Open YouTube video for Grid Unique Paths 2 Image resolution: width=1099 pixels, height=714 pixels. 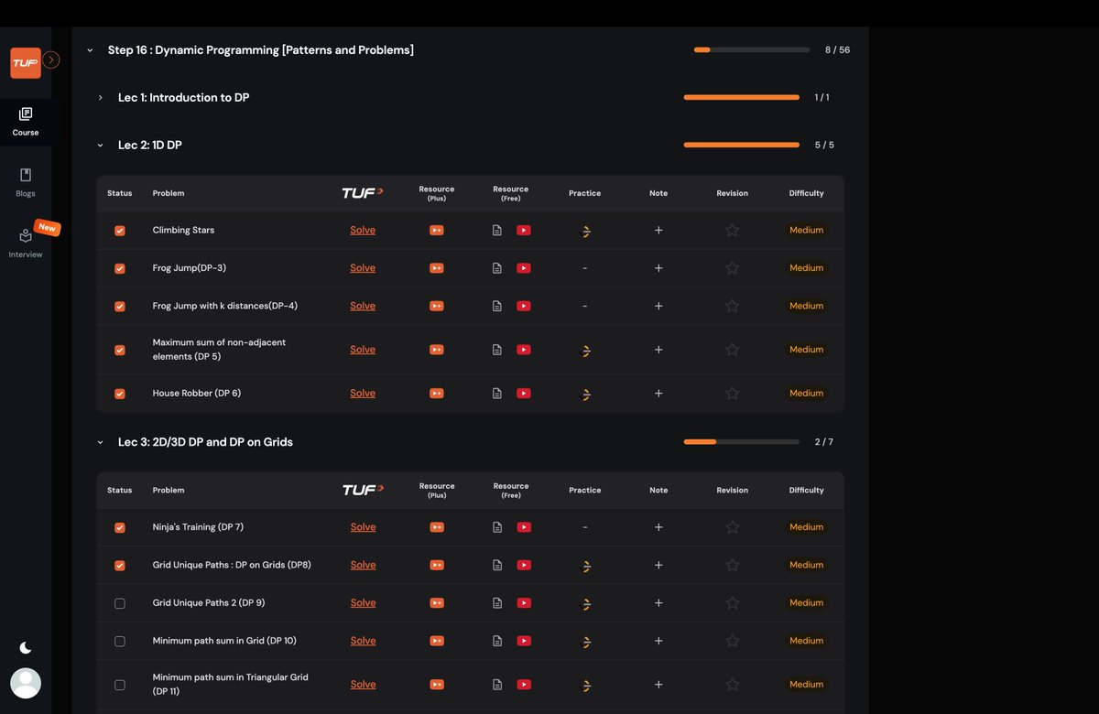tap(524, 603)
